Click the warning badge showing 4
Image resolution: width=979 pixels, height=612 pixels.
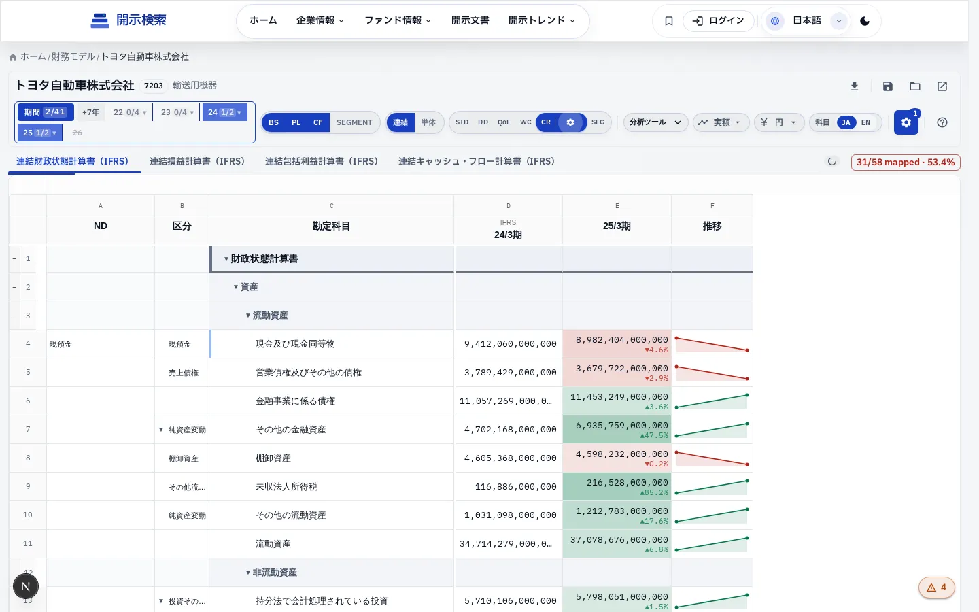pos(937,588)
